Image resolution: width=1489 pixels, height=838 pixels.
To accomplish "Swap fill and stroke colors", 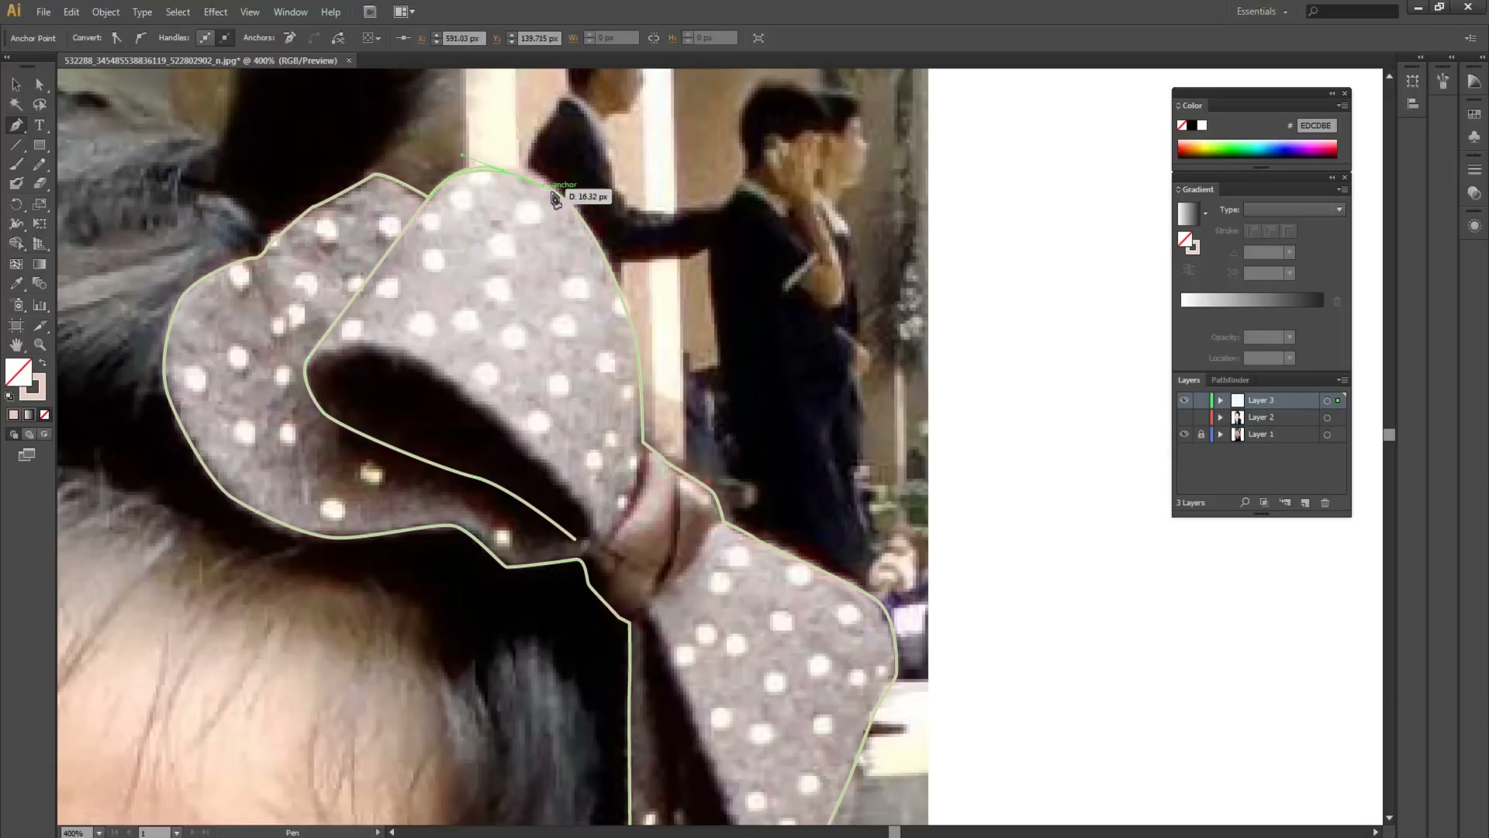I will [43, 363].
